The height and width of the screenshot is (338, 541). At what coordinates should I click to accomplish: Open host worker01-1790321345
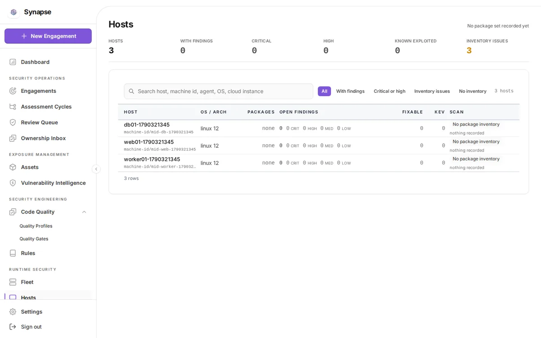click(x=152, y=159)
